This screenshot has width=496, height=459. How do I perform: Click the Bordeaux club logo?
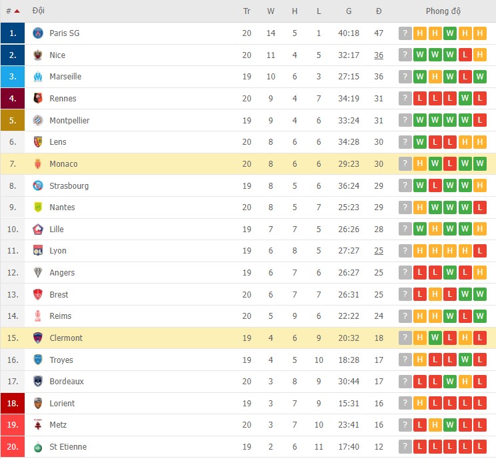(x=38, y=382)
